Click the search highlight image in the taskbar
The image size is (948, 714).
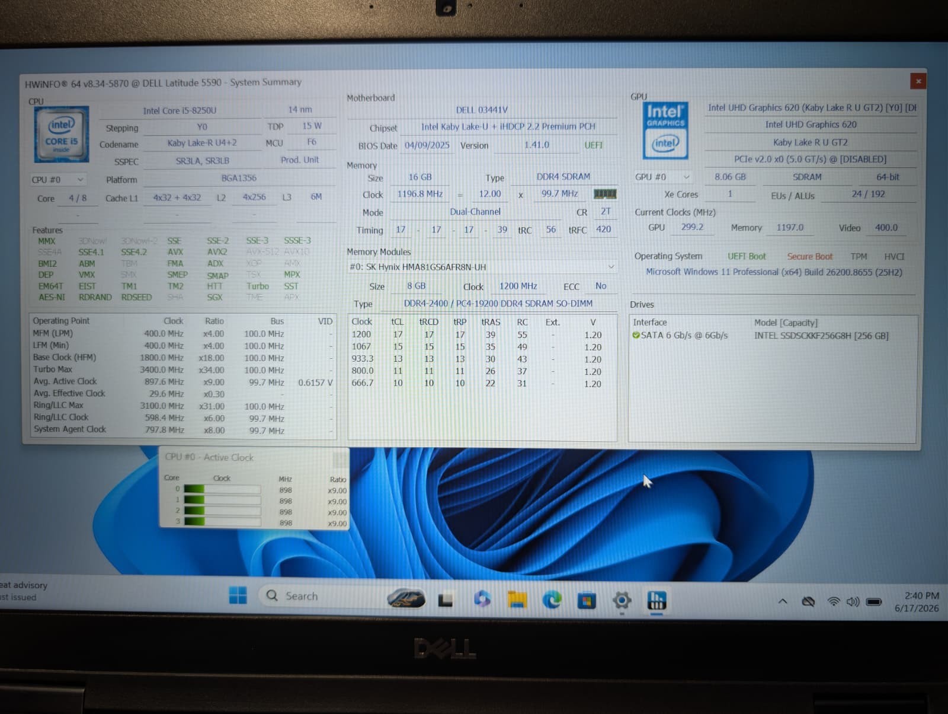tap(406, 597)
